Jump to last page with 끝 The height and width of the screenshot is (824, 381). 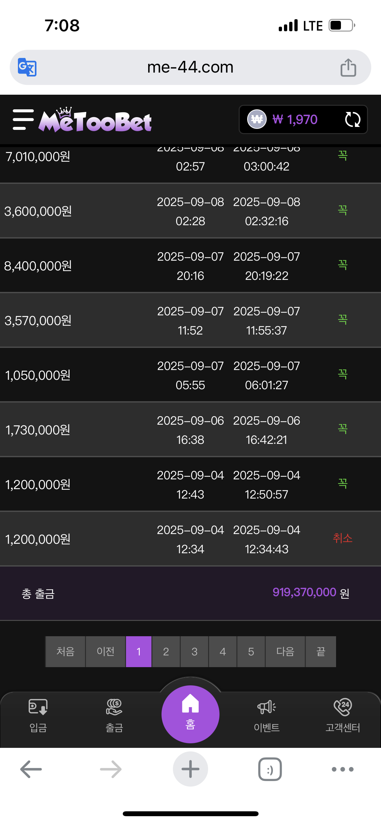(x=321, y=652)
